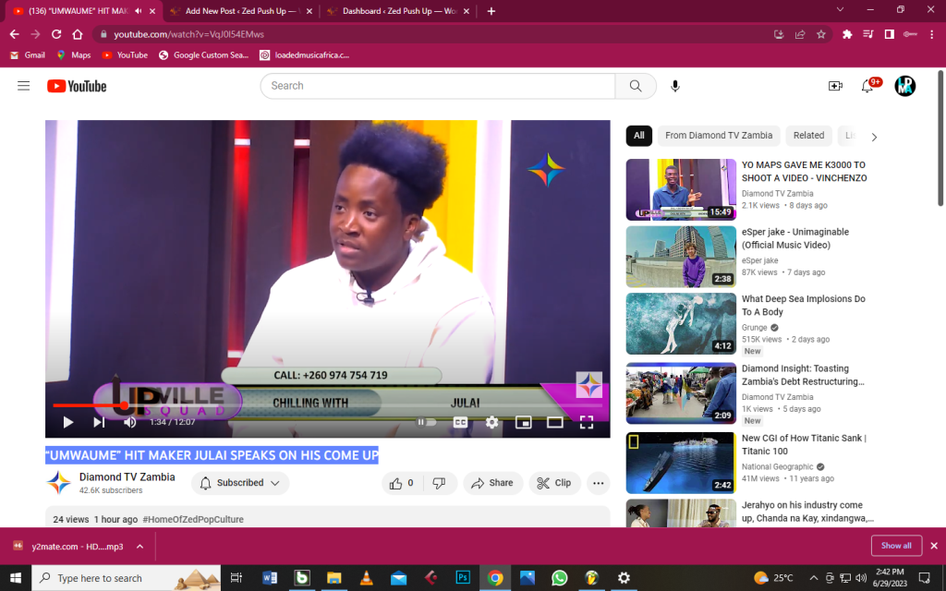Image resolution: width=946 pixels, height=591 pixels.
Task: Create a Clip of the video
Action: pos(554,483)
